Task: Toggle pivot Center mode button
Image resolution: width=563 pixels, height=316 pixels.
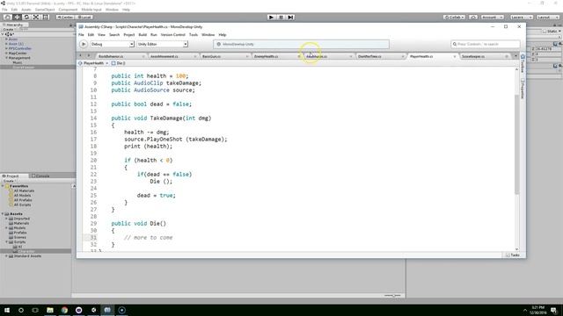Action: [64, 18]
